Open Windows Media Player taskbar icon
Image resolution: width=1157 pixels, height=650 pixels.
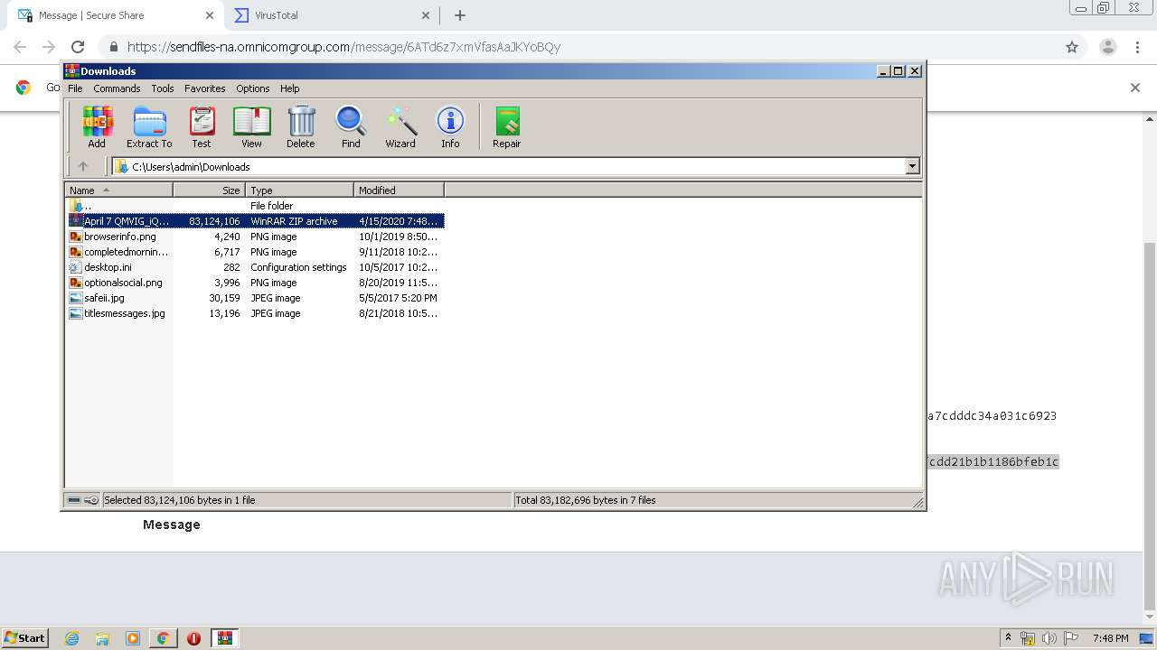click(133, 638)
